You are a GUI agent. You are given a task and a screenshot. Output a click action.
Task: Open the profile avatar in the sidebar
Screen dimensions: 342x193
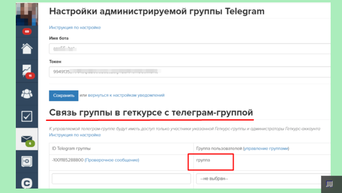27,14
